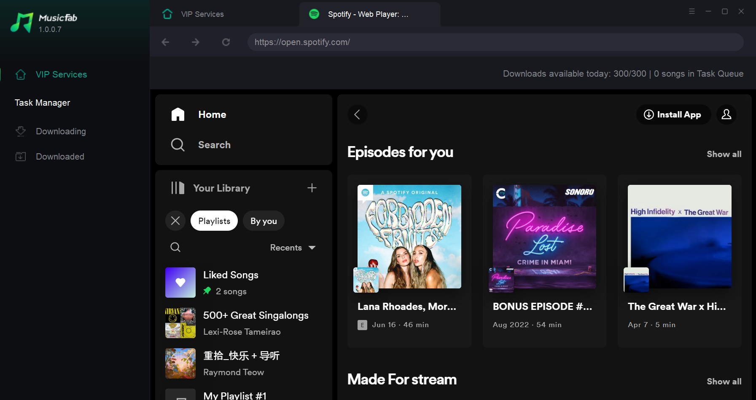Click the MusicFab logo icon
756x400 pixels.
pyautogui.click(x=22, y=23)
